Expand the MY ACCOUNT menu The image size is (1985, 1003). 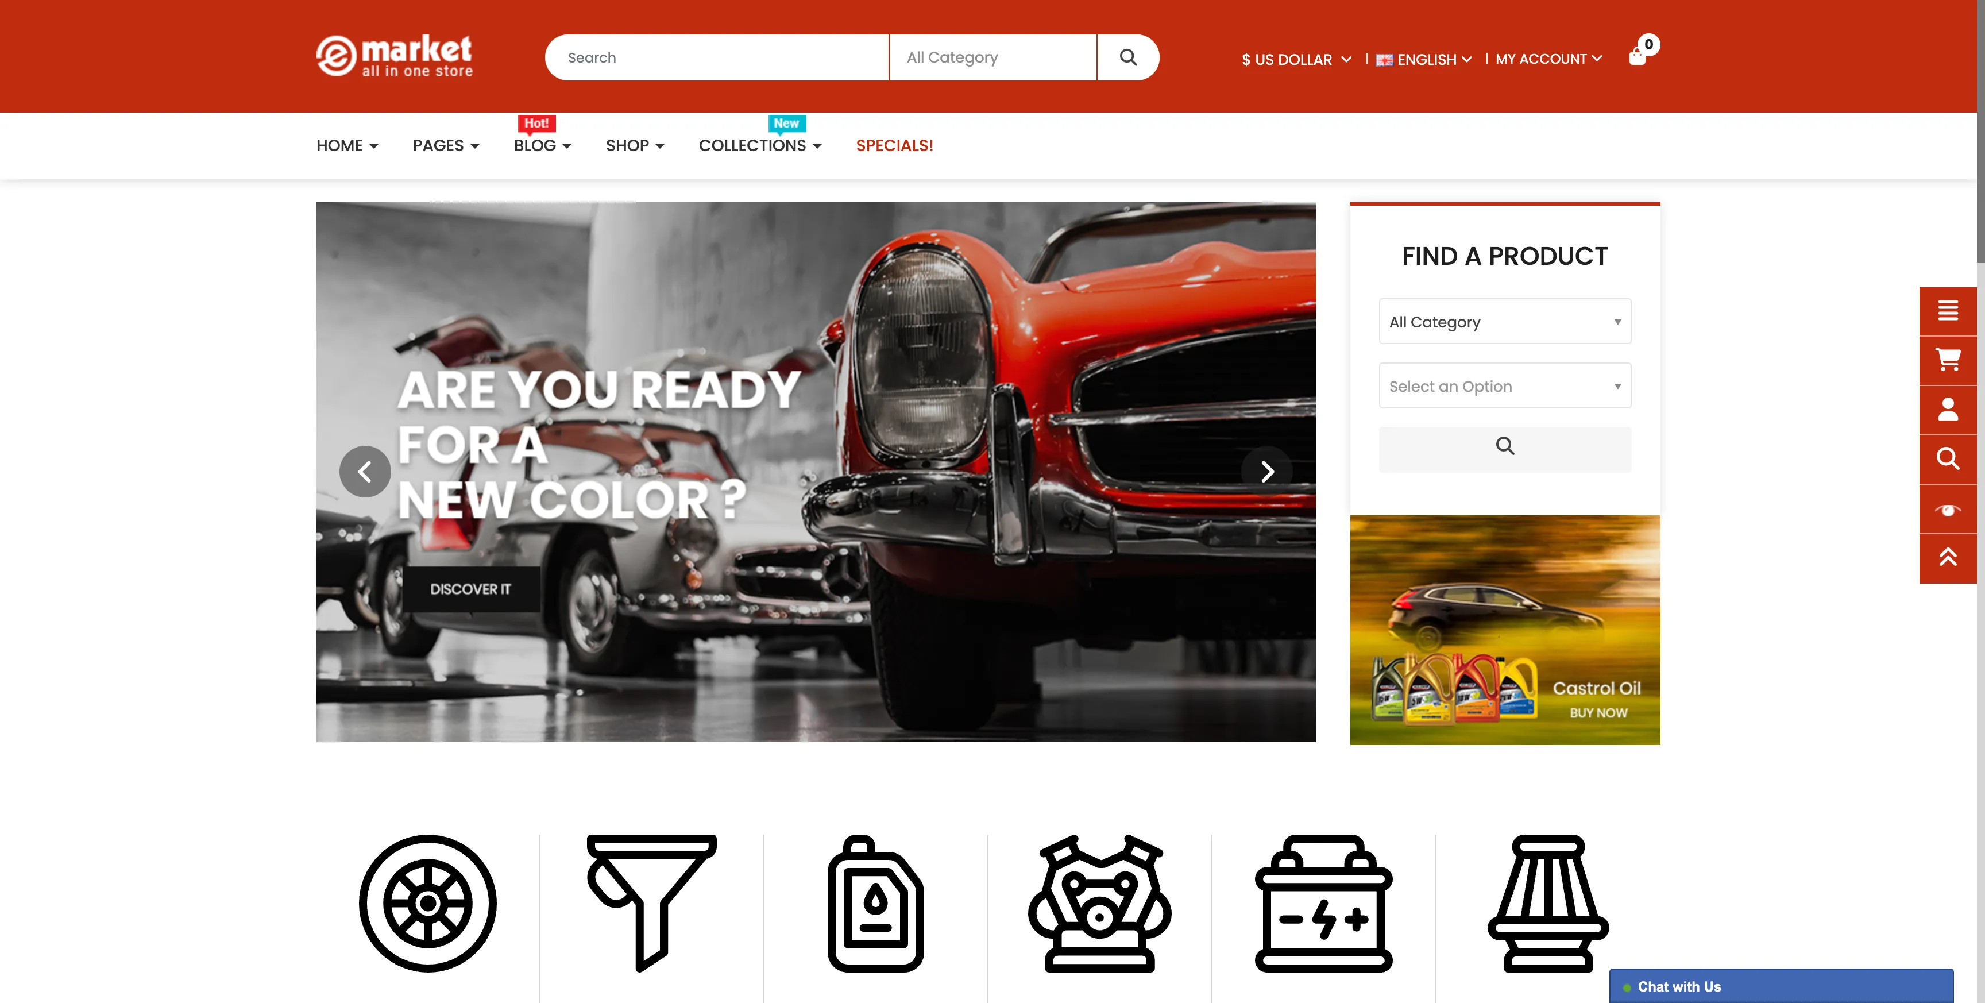point(1547,59)
